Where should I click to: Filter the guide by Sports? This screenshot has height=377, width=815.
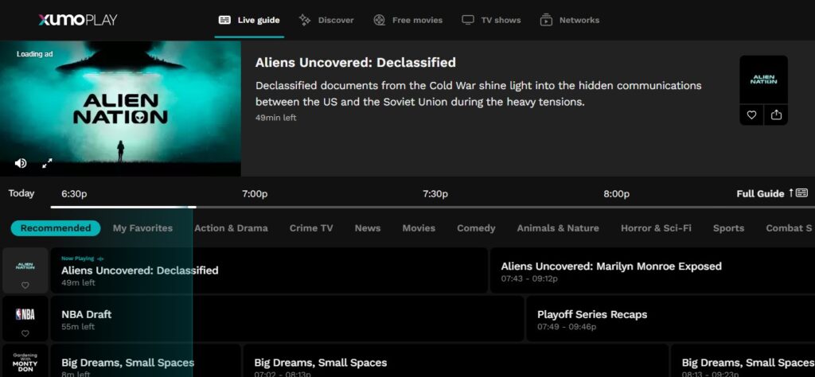pyautogui.click(x=728, y=228)
